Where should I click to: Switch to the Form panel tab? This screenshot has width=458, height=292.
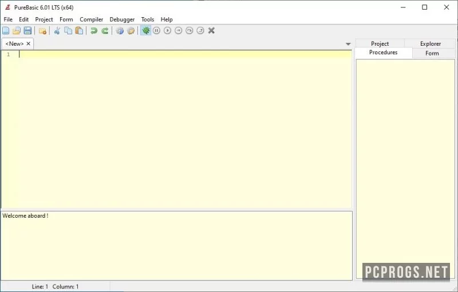tap(432, 53)
